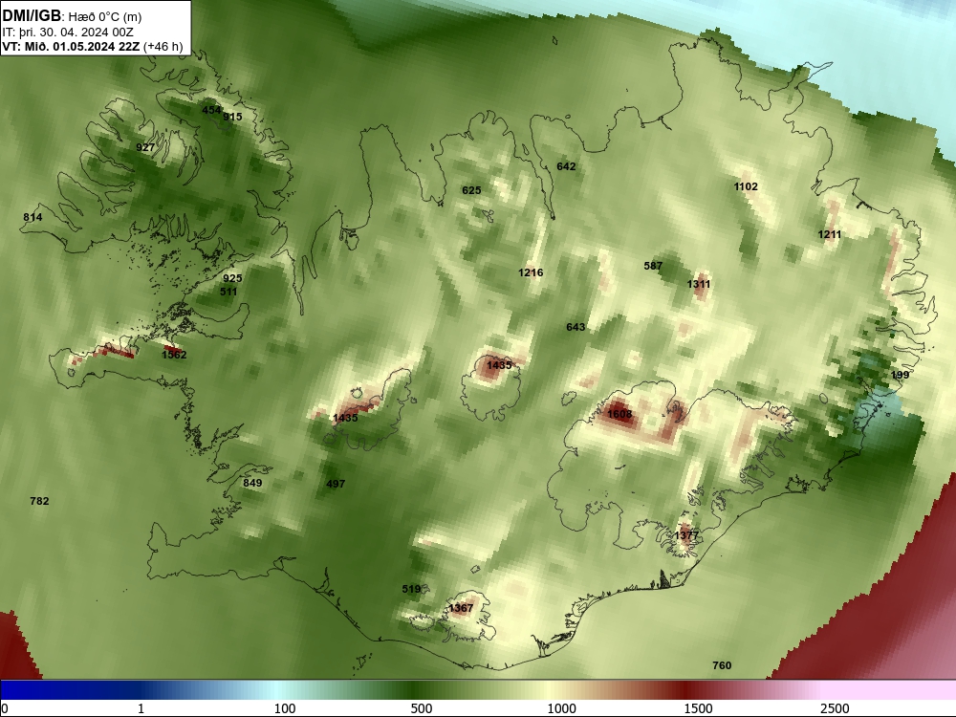Click the 1562 value on the peninsula
This screenshot has height=717, width=956.
click(x=174, y=355)
